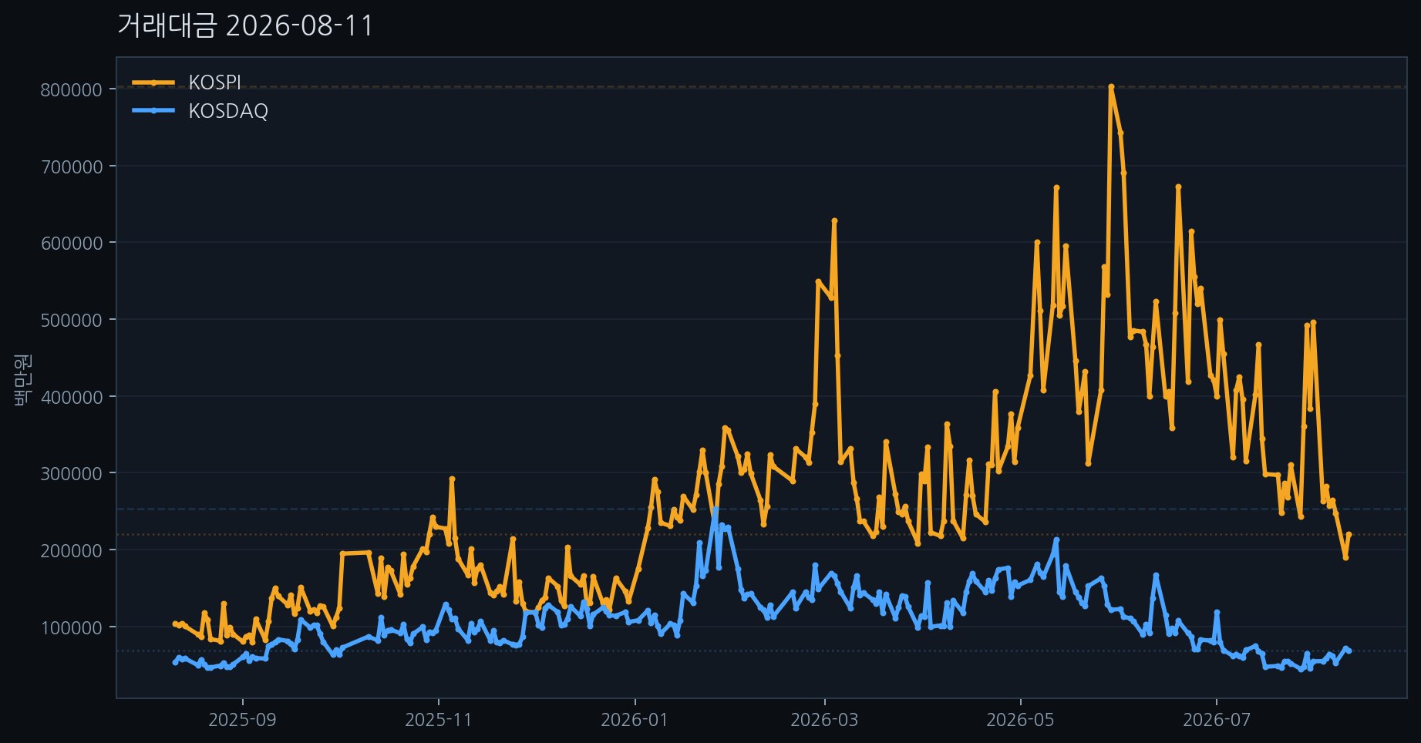Click the 800000 y-axis tick label

[x=71, y=89]
